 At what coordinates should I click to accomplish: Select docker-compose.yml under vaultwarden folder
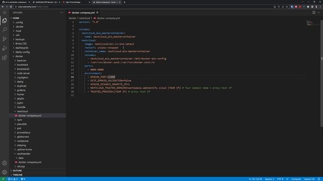[38, 162]
